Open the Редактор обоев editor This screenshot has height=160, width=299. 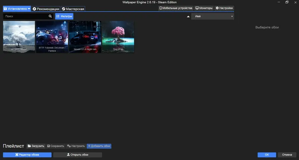27,155
